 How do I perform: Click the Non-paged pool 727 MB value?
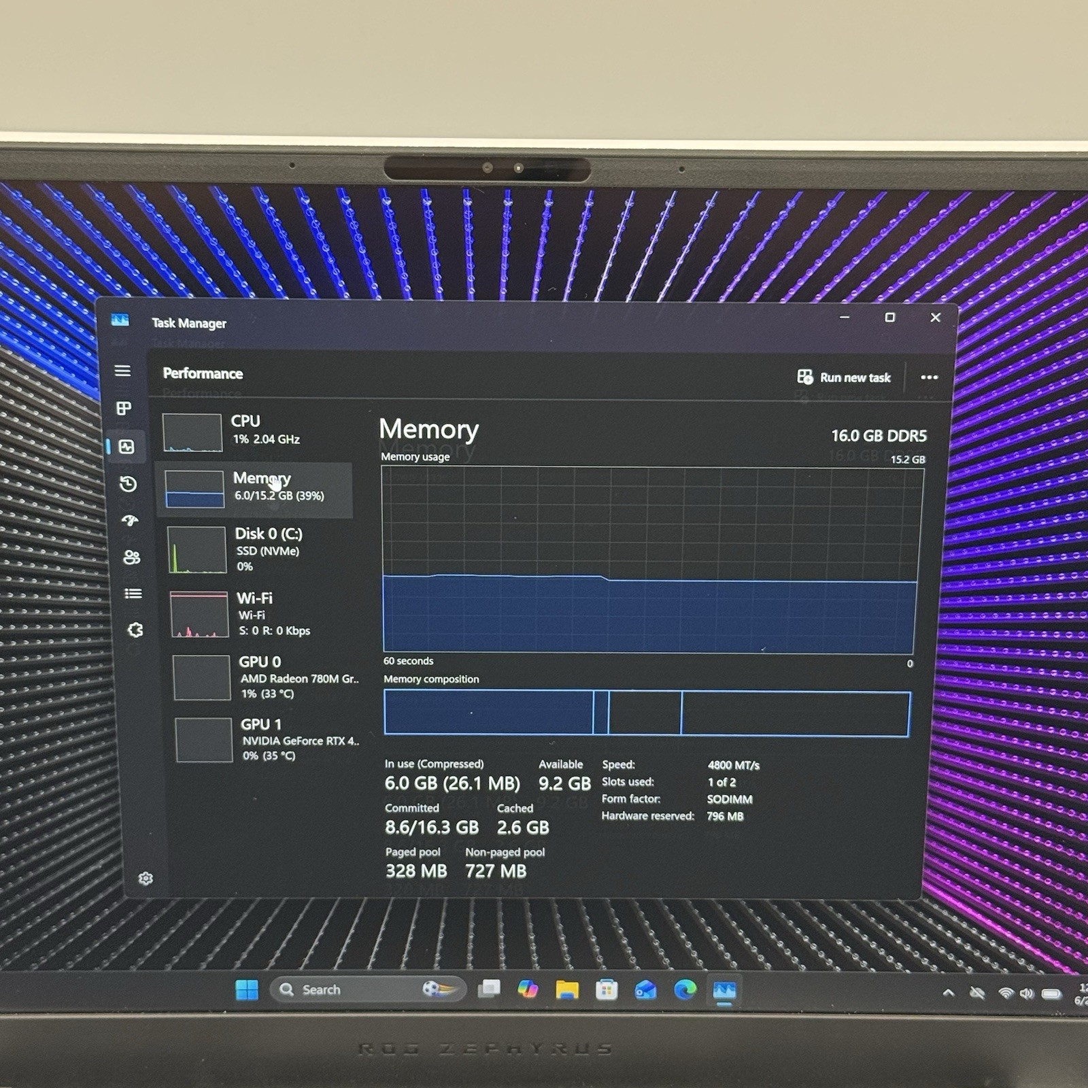(496, 871)
